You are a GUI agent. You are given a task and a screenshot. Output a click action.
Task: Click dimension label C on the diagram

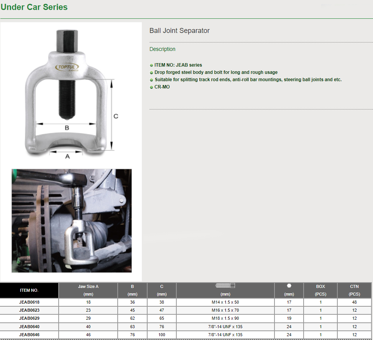coord(116,116)
